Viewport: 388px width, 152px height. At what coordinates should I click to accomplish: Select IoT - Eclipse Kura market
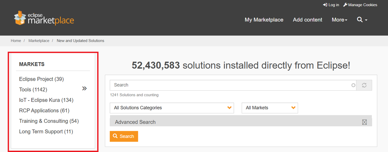point(46,100)
